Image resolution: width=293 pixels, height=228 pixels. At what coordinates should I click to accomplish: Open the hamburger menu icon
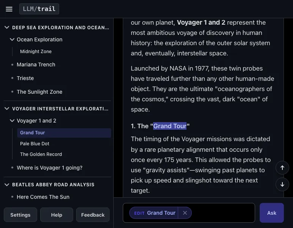tap(9, 9)
